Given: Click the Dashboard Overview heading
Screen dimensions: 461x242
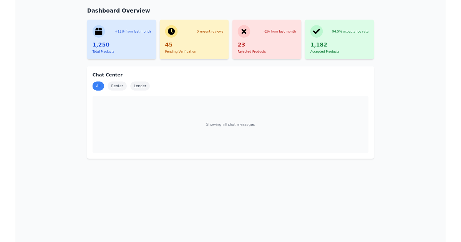Looking at the screenshot, I should click(119, 10).
